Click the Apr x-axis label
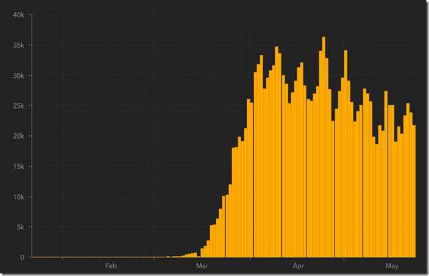Screen dimensions: 429x276 tap(298, 265)
